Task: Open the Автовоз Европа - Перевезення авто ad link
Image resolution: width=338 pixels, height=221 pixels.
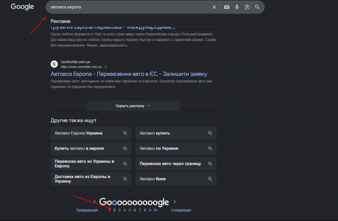Action: [x=129, y=74]
